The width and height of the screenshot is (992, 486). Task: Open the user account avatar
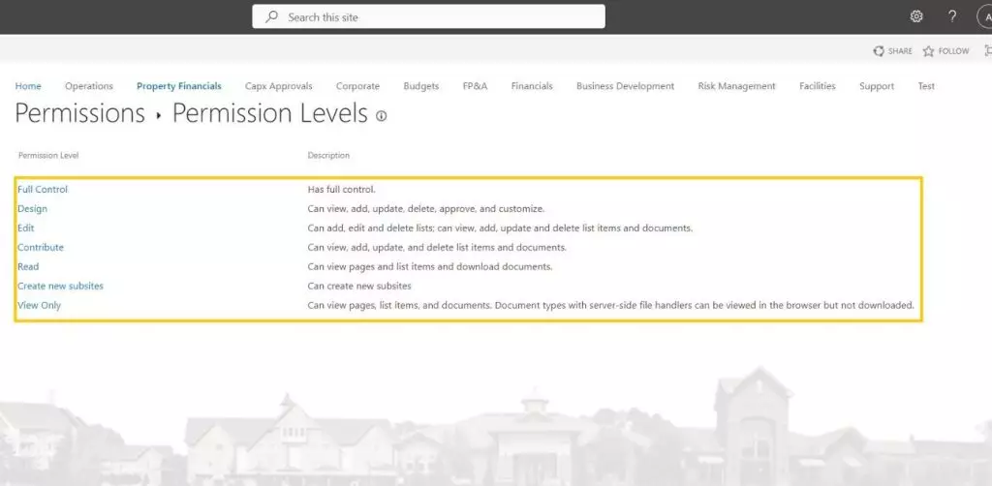point(983,16)
